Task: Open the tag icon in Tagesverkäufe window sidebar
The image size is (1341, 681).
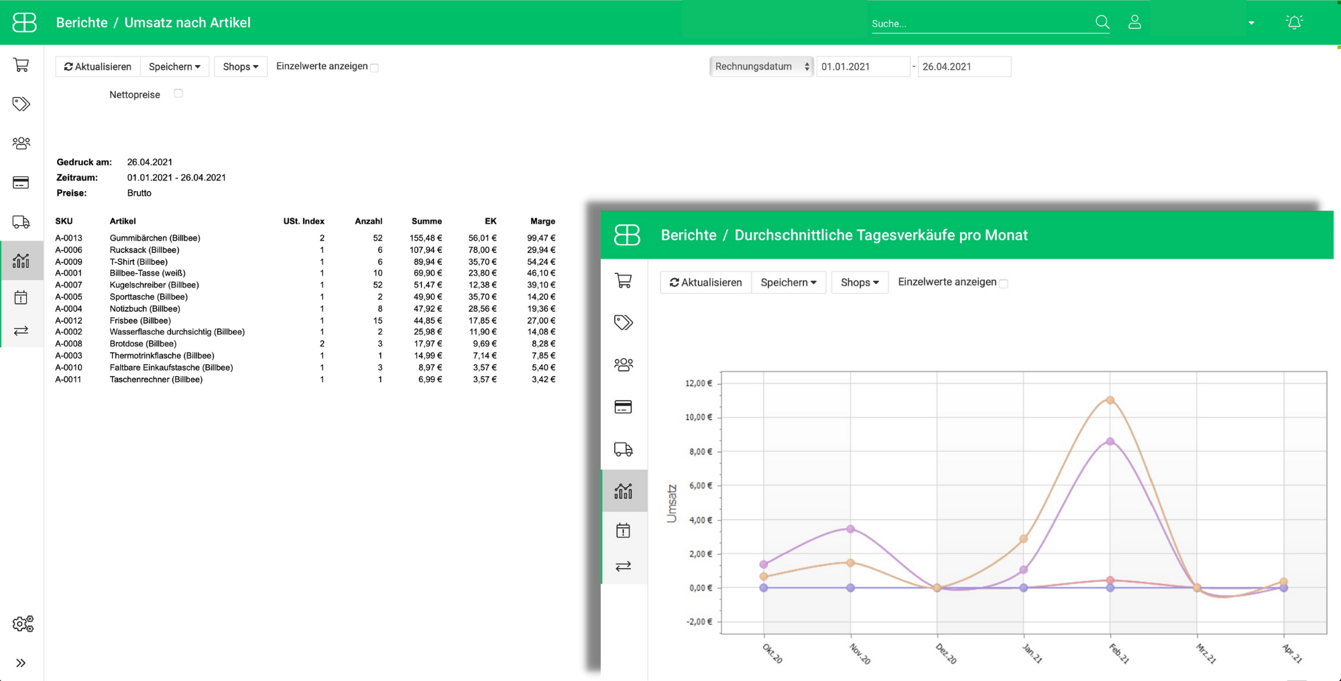Action: click(624, 322)
